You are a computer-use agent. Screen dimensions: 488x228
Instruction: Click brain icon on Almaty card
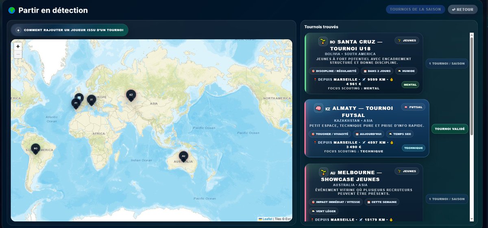[x=318, y=108]
